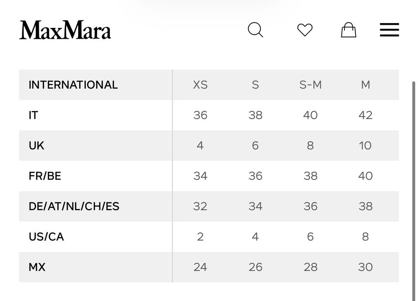Open the shopping bag icon
Image resolution: width=418 pixels, height=301 pixels.
point(348,30)
